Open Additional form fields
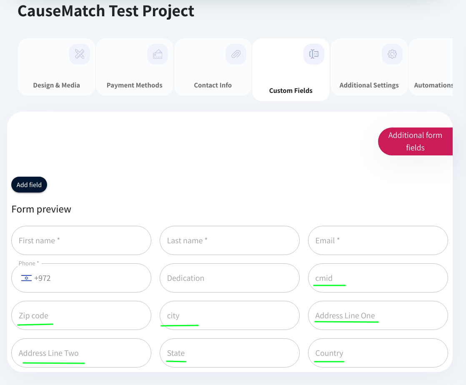 pyautogui.click(x=415, y=141)
